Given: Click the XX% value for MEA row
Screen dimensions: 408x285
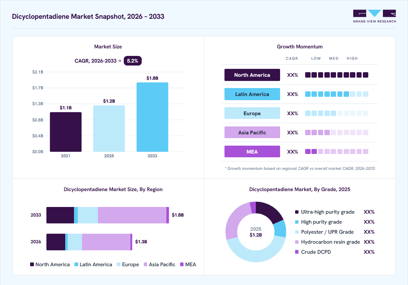Looking at the screenshot, I should tap(293, 152).
